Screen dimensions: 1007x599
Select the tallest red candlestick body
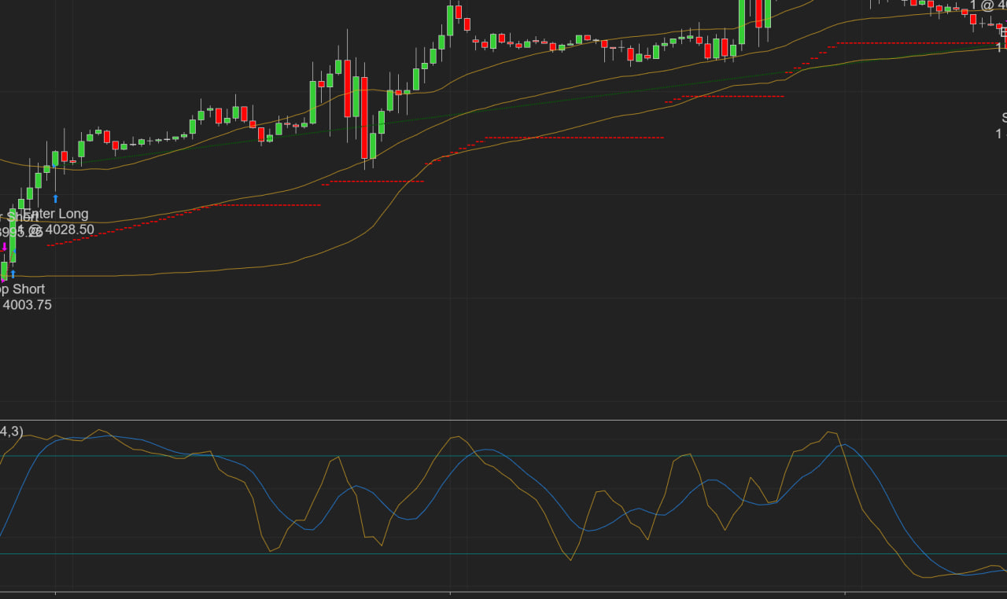pos(364,118)
